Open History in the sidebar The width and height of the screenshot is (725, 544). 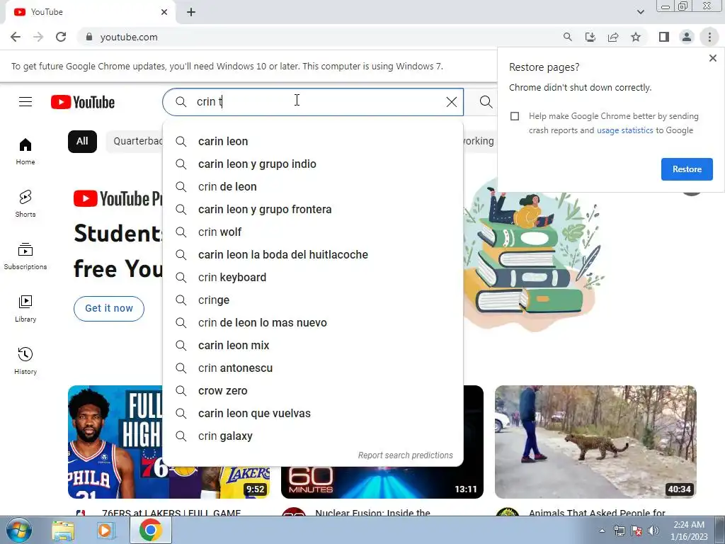click(25, 361)
